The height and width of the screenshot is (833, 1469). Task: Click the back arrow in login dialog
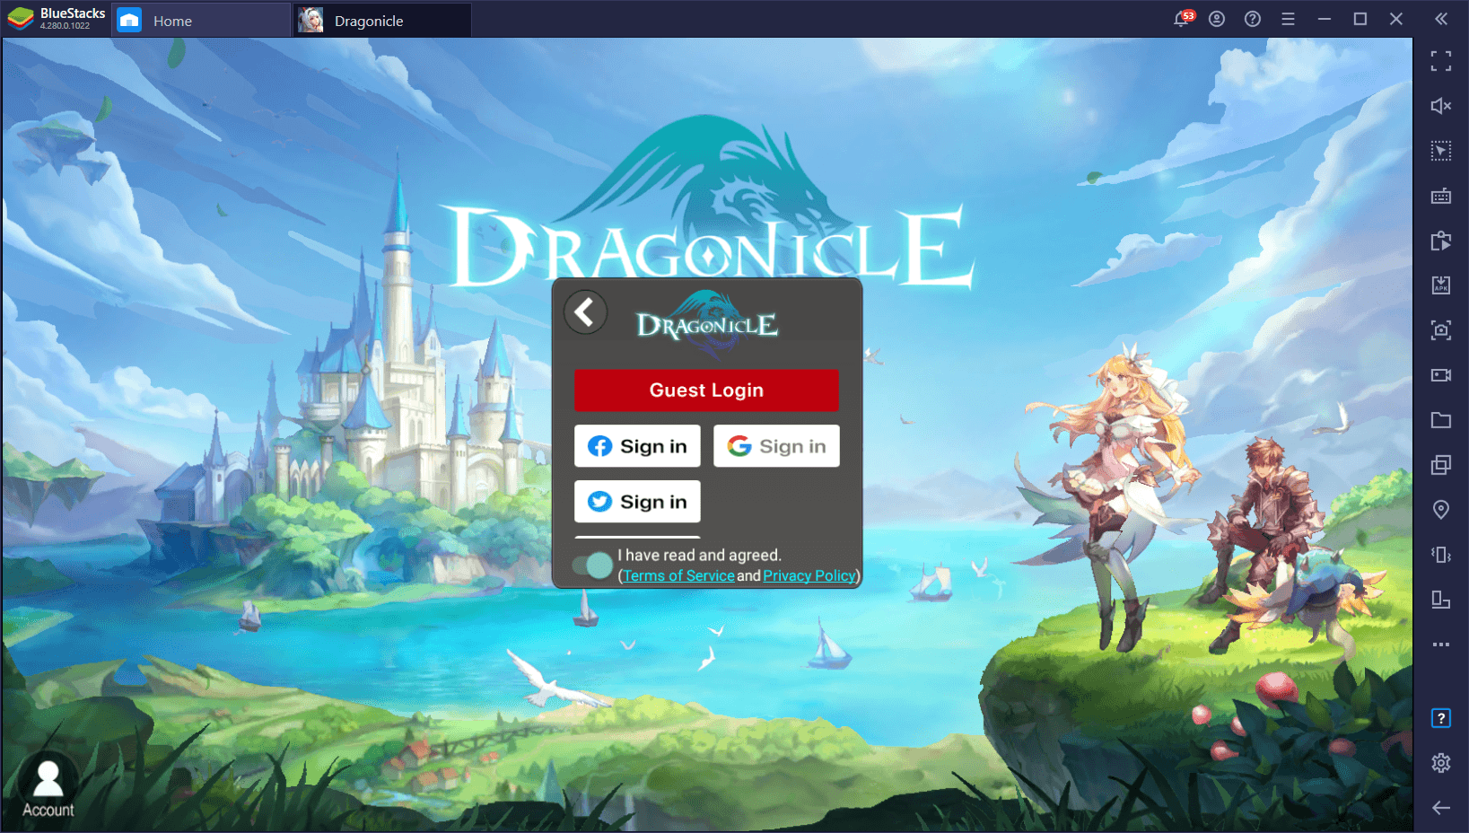pyautogui.click(x=586, y=312)
